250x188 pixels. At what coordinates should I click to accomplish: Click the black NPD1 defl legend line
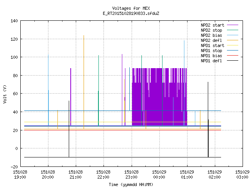point(232,61)
